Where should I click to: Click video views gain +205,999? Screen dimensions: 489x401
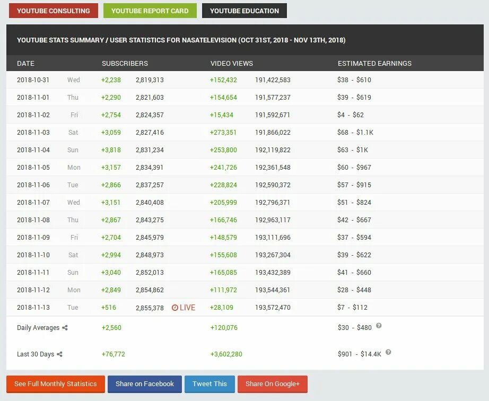coord(223,203)
